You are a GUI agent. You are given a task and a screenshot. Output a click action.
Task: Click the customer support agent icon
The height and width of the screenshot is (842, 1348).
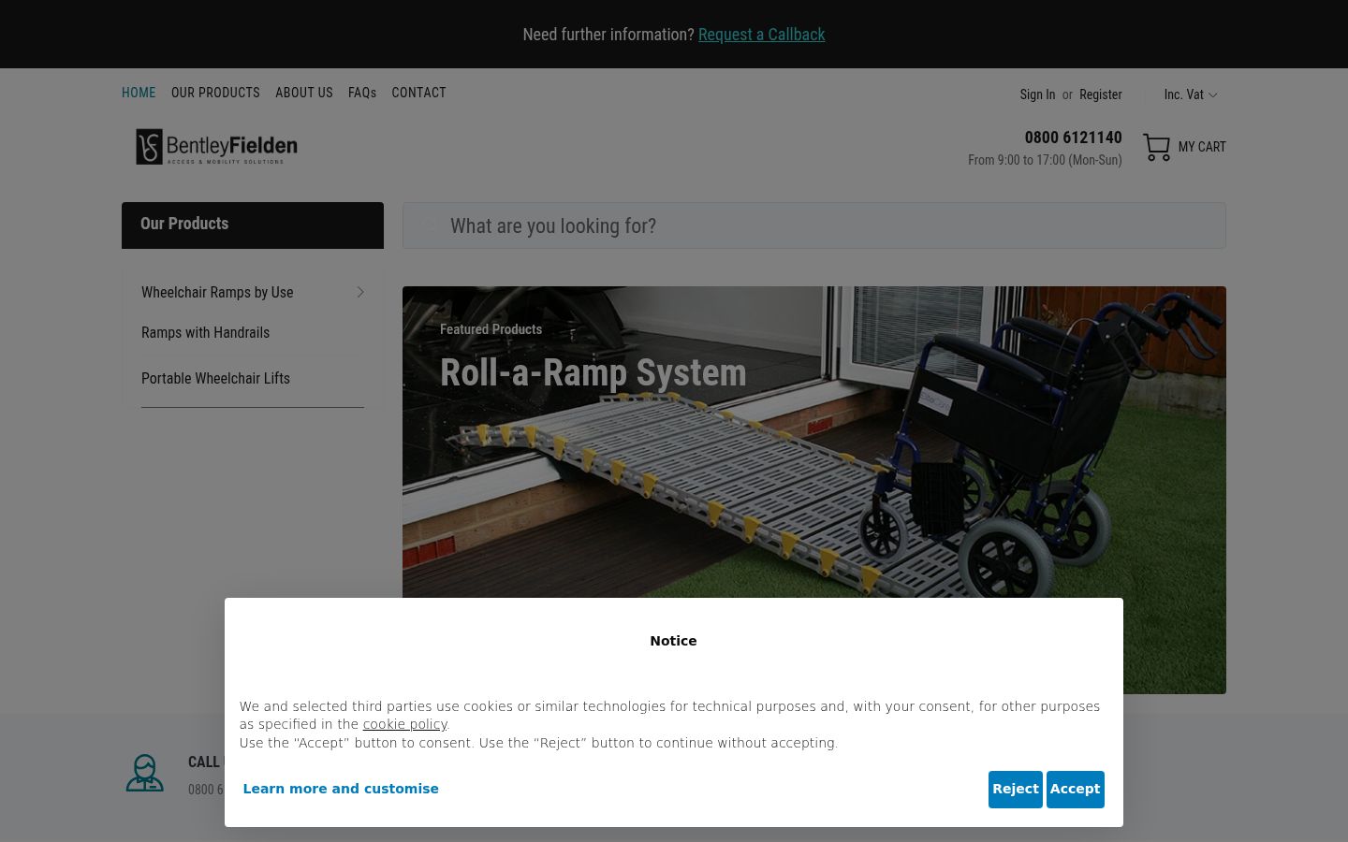[x=145, y=773]
